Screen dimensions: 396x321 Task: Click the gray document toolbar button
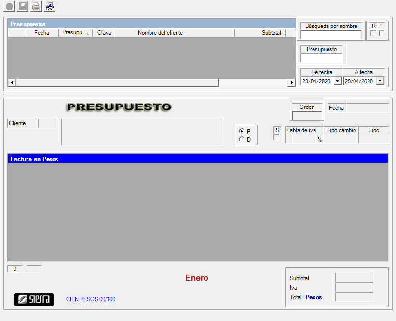point(23,6)
